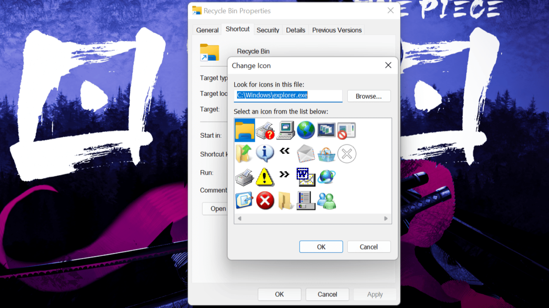Close the Change Icon dialog
Screen dimensions: 549x308
click(388, 65)
